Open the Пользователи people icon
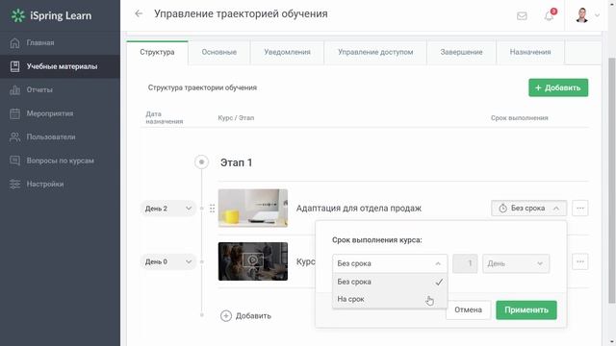This screenshot has width=616, height=346. [14, 136]
